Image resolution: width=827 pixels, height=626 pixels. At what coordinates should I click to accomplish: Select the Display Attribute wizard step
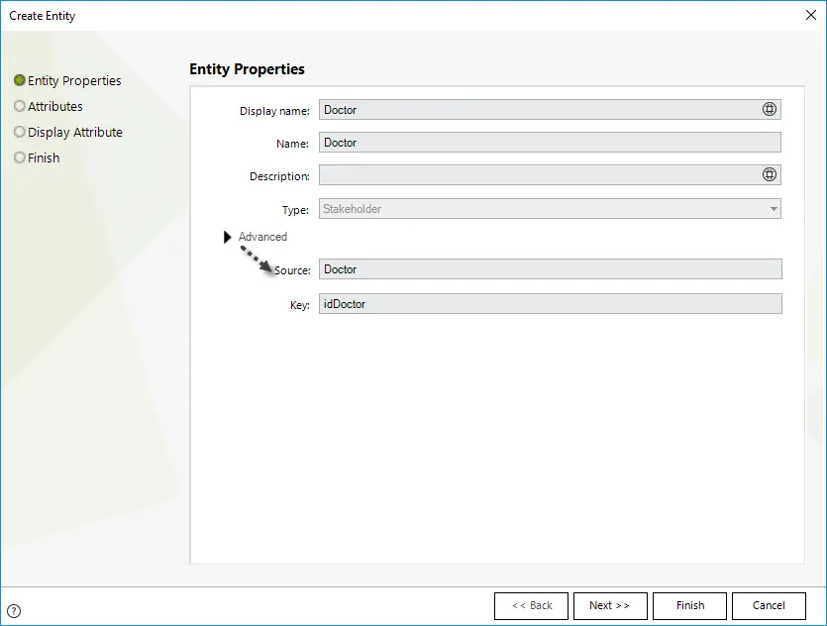[68, 132]
